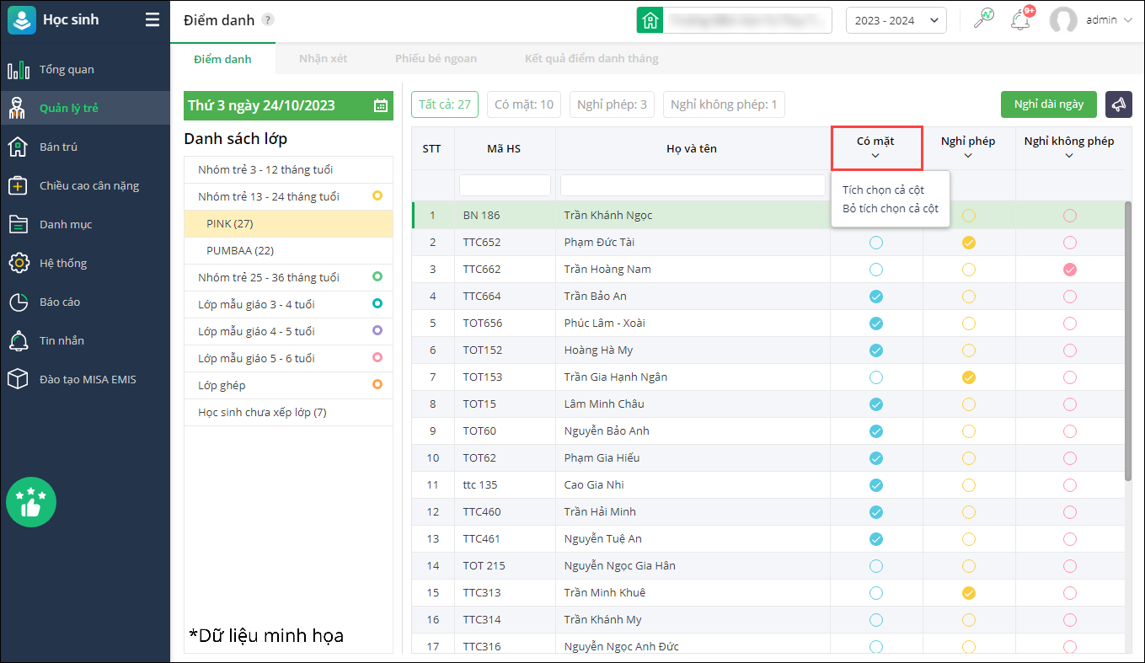Switch to the Nhận xét tab

coord(323,59)
